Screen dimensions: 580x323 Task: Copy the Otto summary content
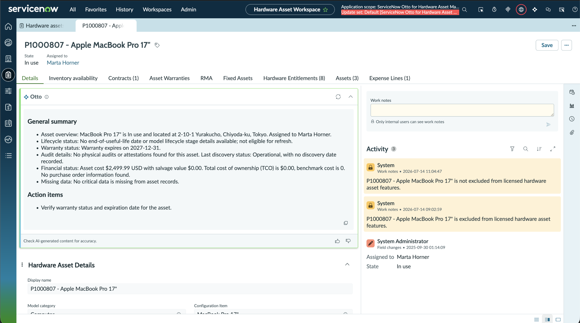[x=346, y=223]
